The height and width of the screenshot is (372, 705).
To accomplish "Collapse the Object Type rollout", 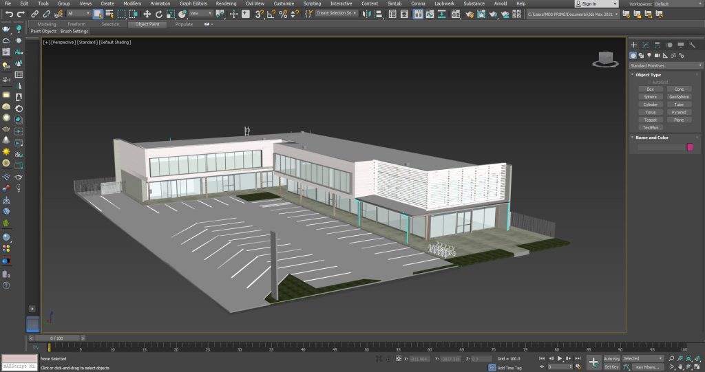I will [x=648, y=74].
